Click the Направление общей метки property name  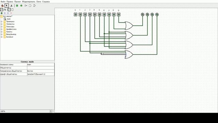coord(11,71)
